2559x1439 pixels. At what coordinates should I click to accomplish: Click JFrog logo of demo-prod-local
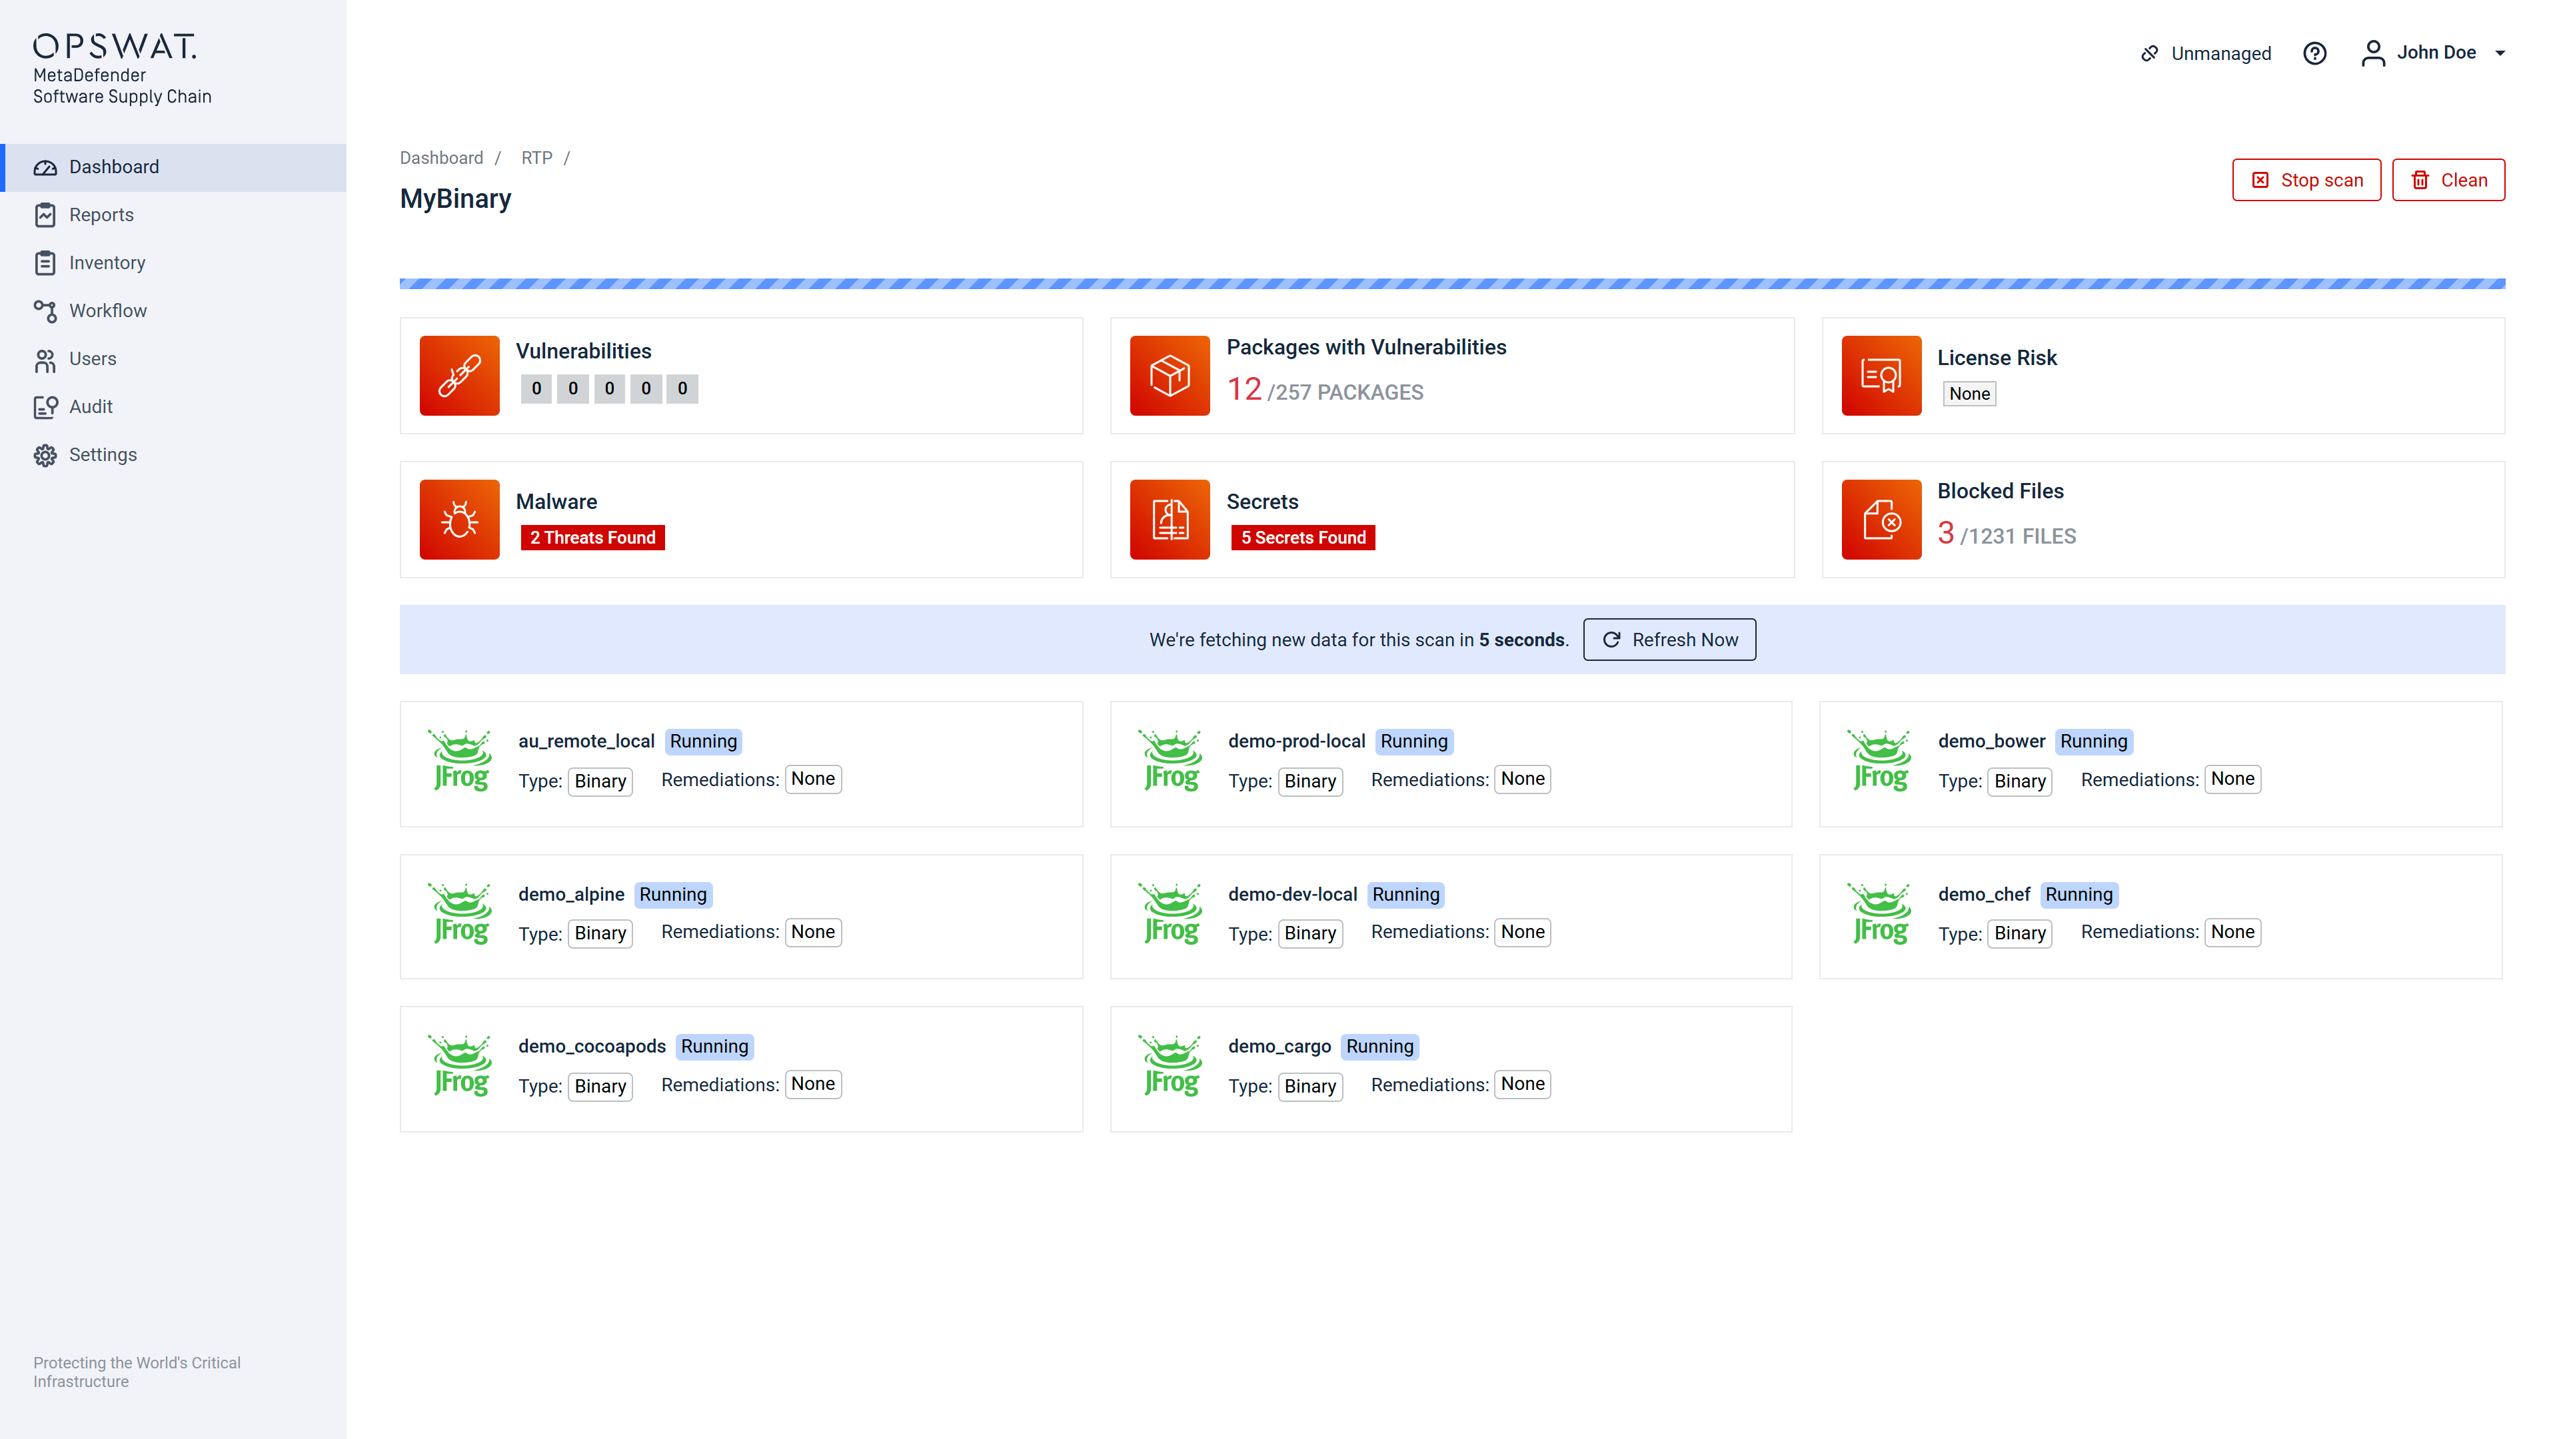pos(1172,761)
